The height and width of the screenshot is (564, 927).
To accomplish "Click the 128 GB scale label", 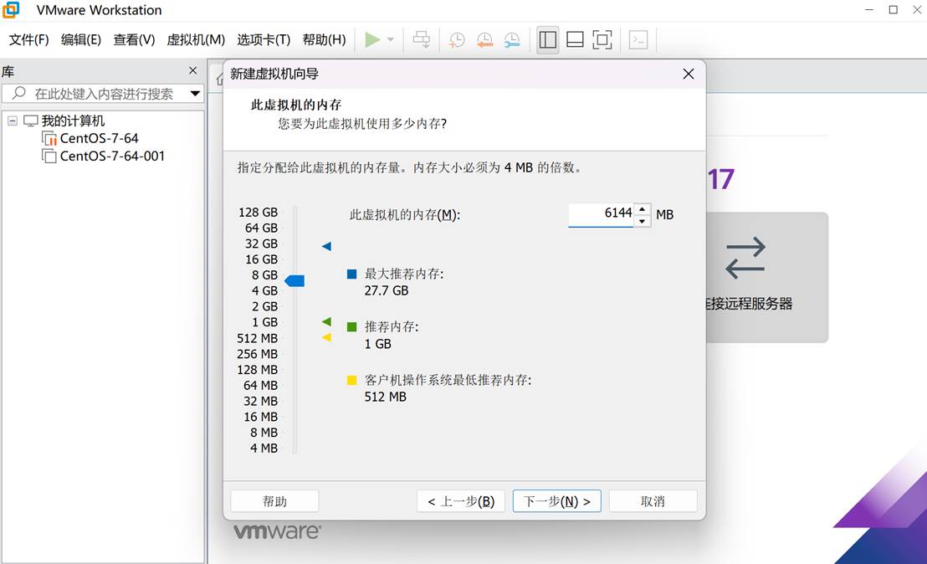I will tap(258, 213).
